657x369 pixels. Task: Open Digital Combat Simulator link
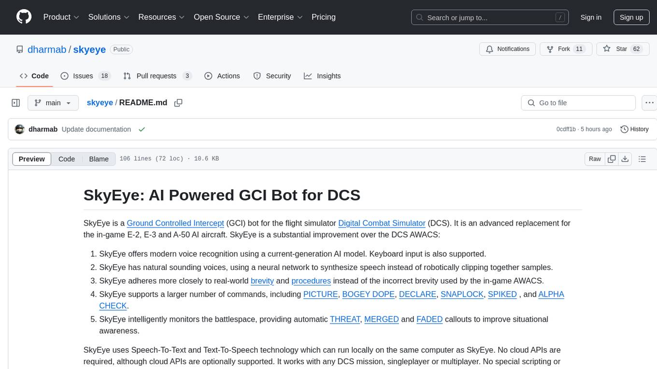[382, 223]
